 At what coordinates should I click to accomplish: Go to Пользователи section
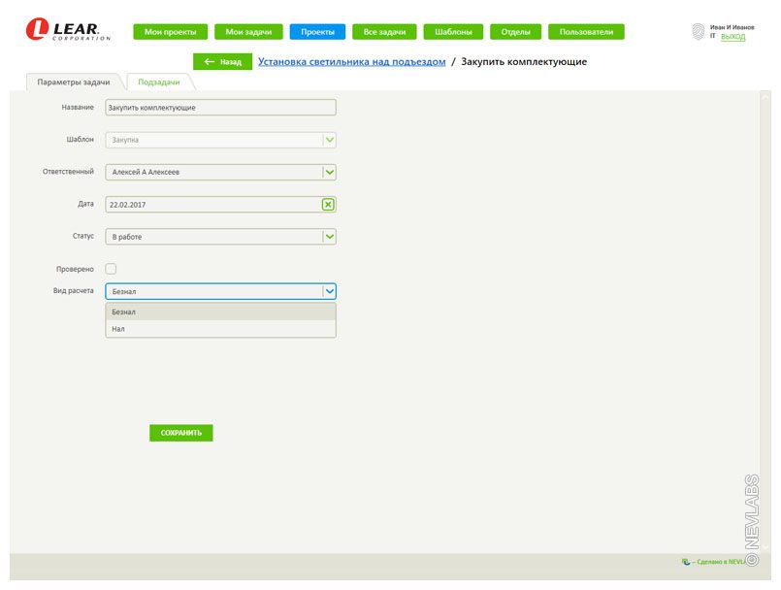(586, 32)
